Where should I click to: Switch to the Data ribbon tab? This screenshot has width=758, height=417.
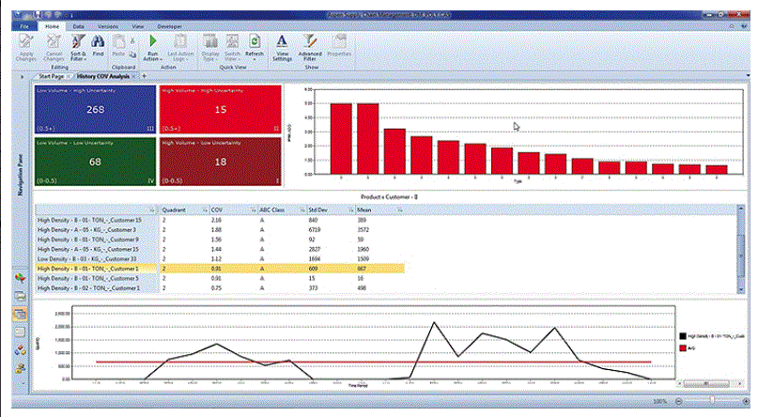[x=78, y=26]
